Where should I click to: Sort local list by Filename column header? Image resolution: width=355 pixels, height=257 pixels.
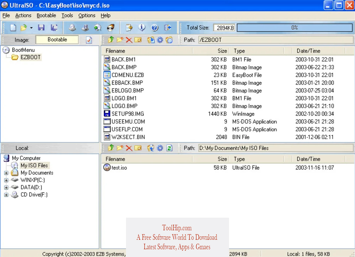[147, 159]
